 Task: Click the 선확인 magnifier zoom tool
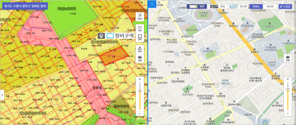pyautogui.click(x=140, y=17)
